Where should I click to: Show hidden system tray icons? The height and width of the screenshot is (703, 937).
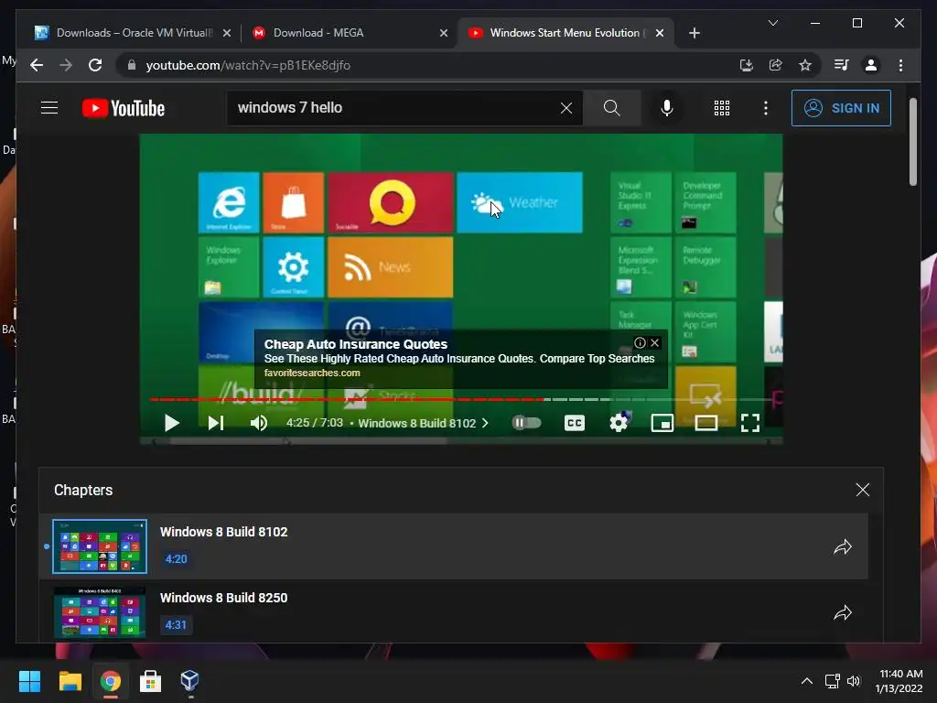(x=807, y=681)
